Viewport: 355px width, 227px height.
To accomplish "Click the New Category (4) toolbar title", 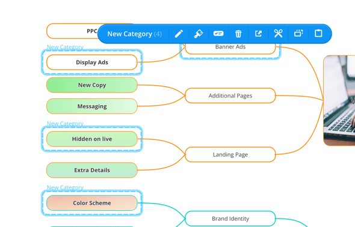I will coord(135,34).
